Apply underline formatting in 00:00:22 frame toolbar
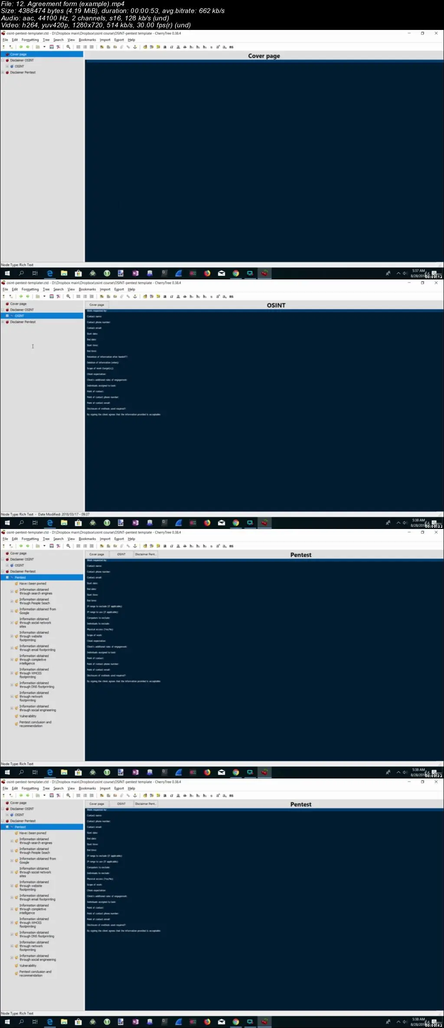 (x=178, y=296)
